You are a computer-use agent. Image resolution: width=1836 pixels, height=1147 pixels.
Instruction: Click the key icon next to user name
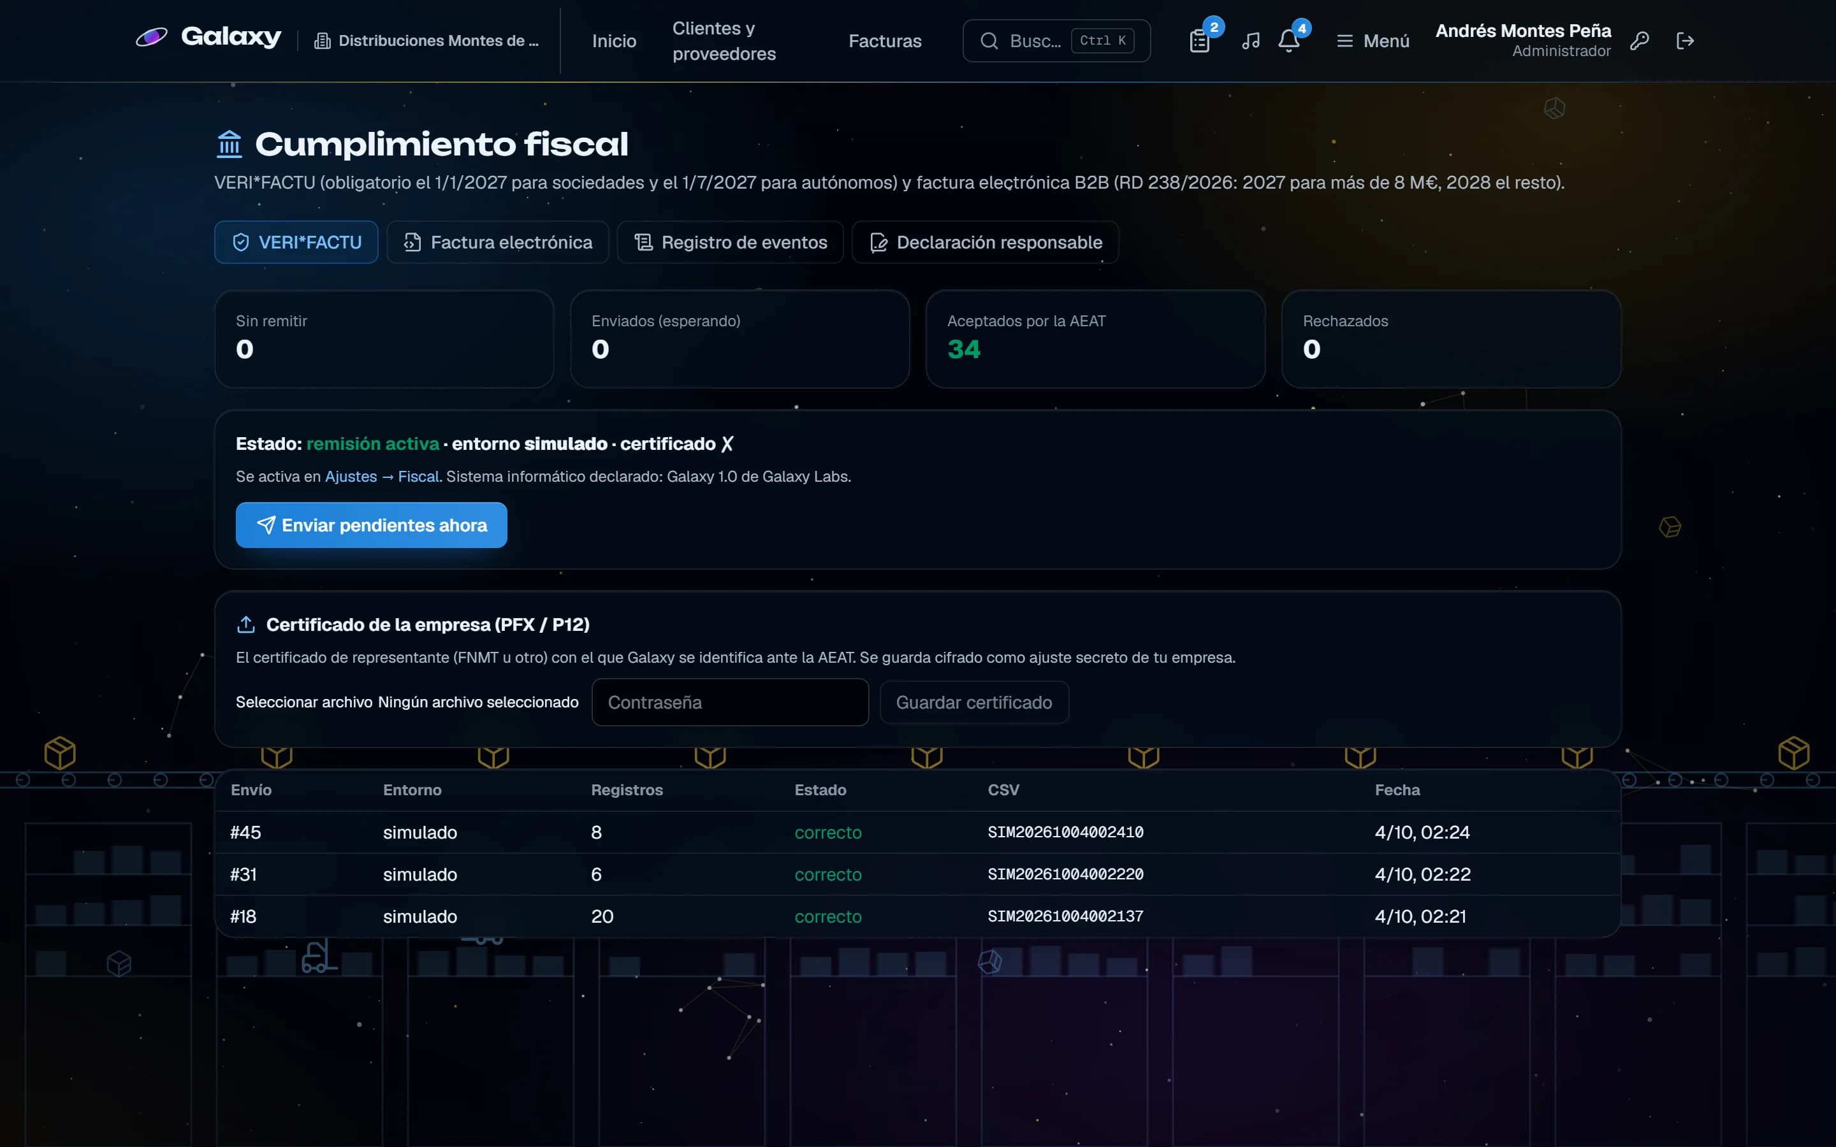click(x=1640, y=41)
